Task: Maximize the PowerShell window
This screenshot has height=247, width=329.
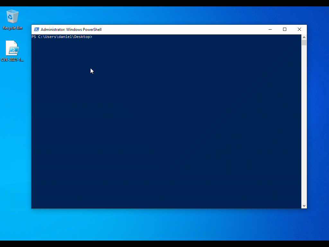Action: [x=285, y=29]
